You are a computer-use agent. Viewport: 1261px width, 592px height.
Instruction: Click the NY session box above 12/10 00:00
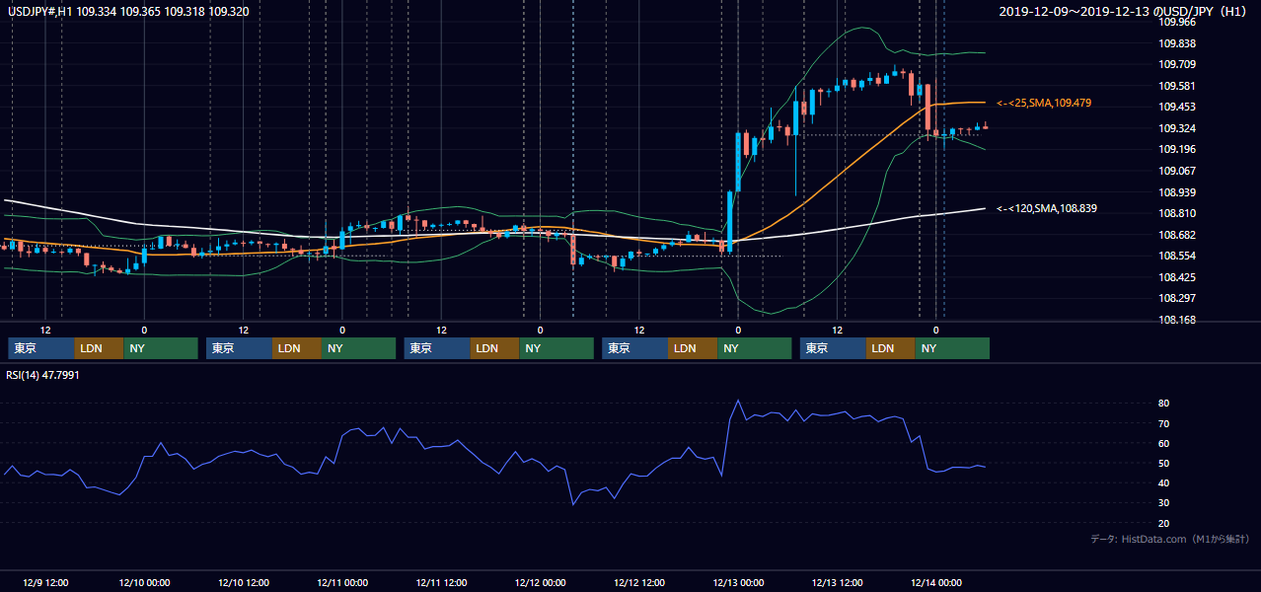coord(161,348)
